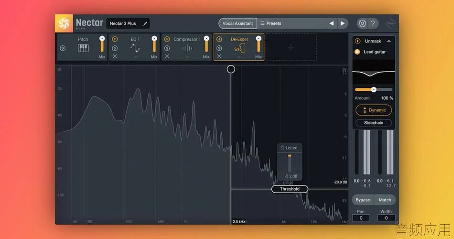Click the Match button
Image resolution: width=454 pixels, height=239 pixels.
coord(385,200)
